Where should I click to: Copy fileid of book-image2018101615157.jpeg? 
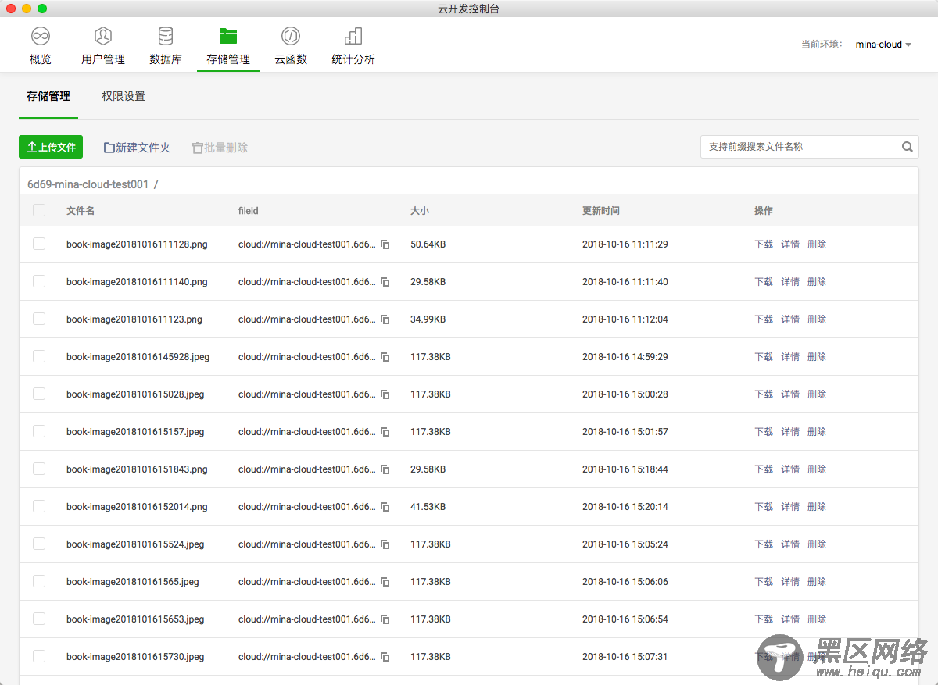click(x=385, y=432)
